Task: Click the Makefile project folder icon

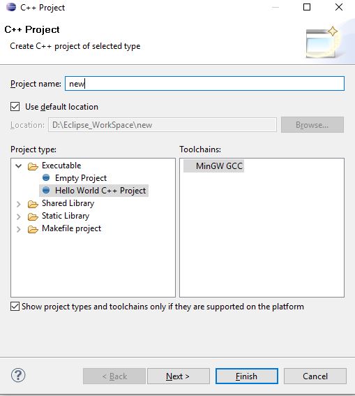Action: click(x=33, y=229)
